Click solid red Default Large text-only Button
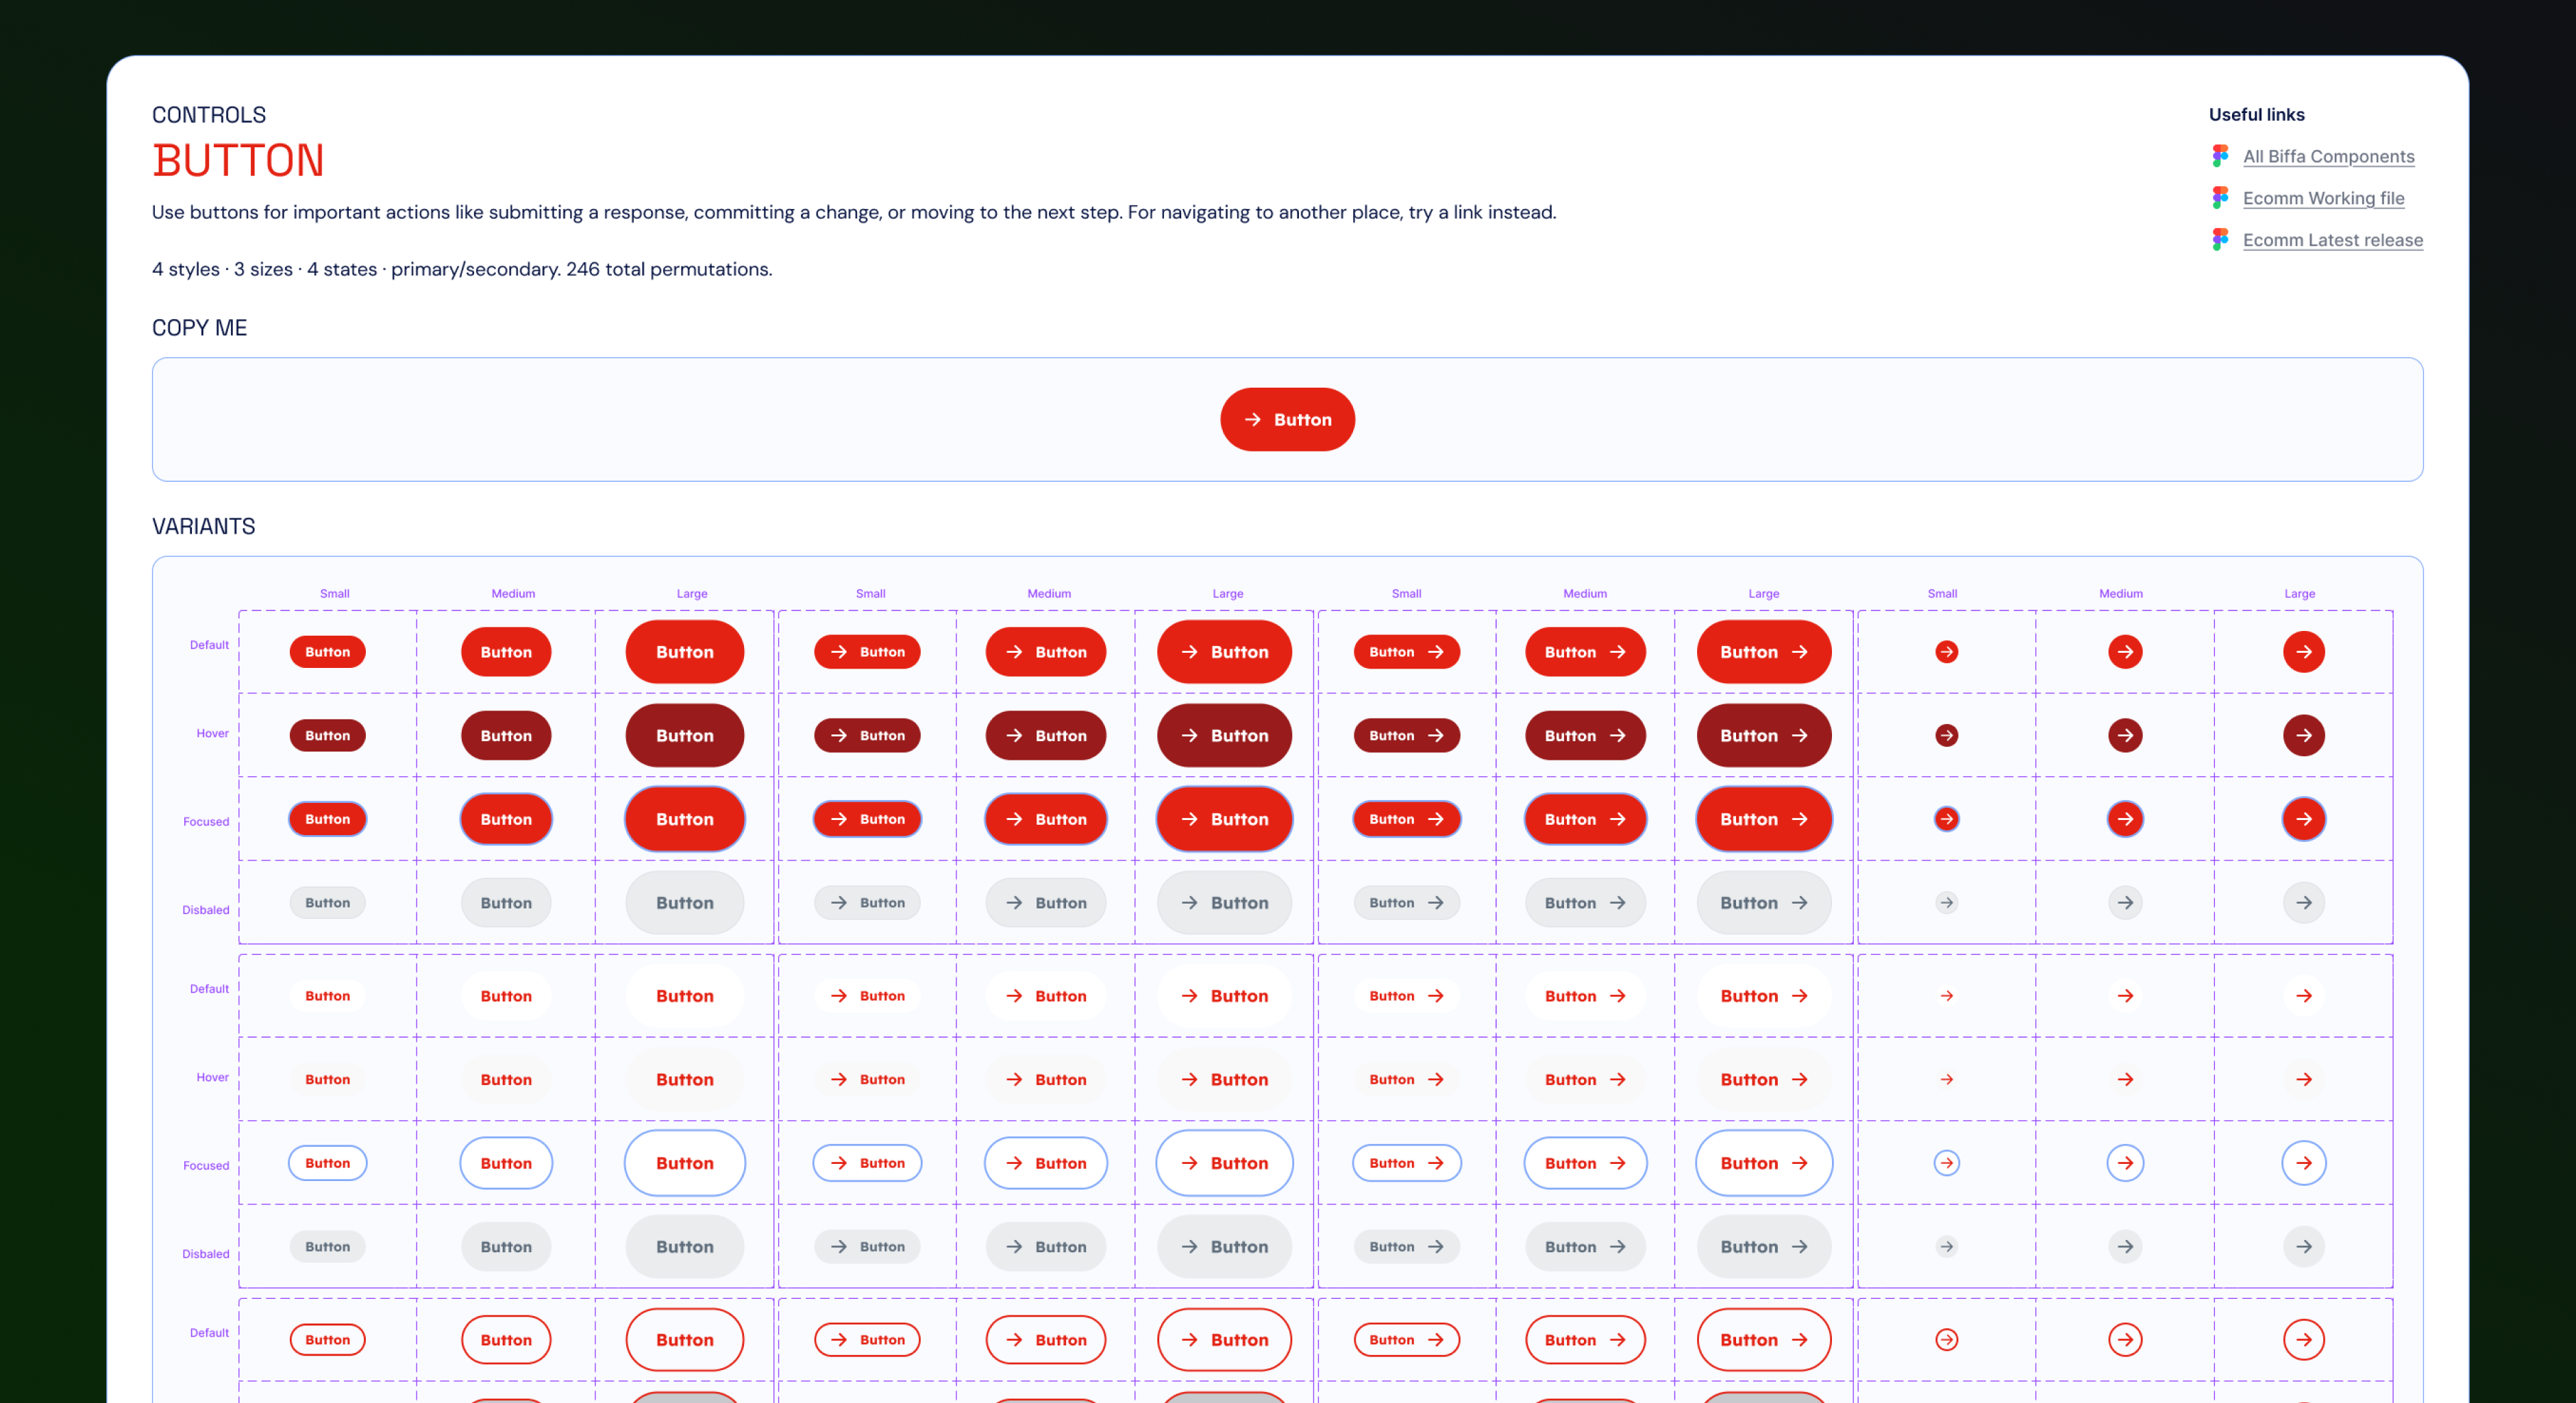This screenshot has width=2576, height=1403. 684,652
